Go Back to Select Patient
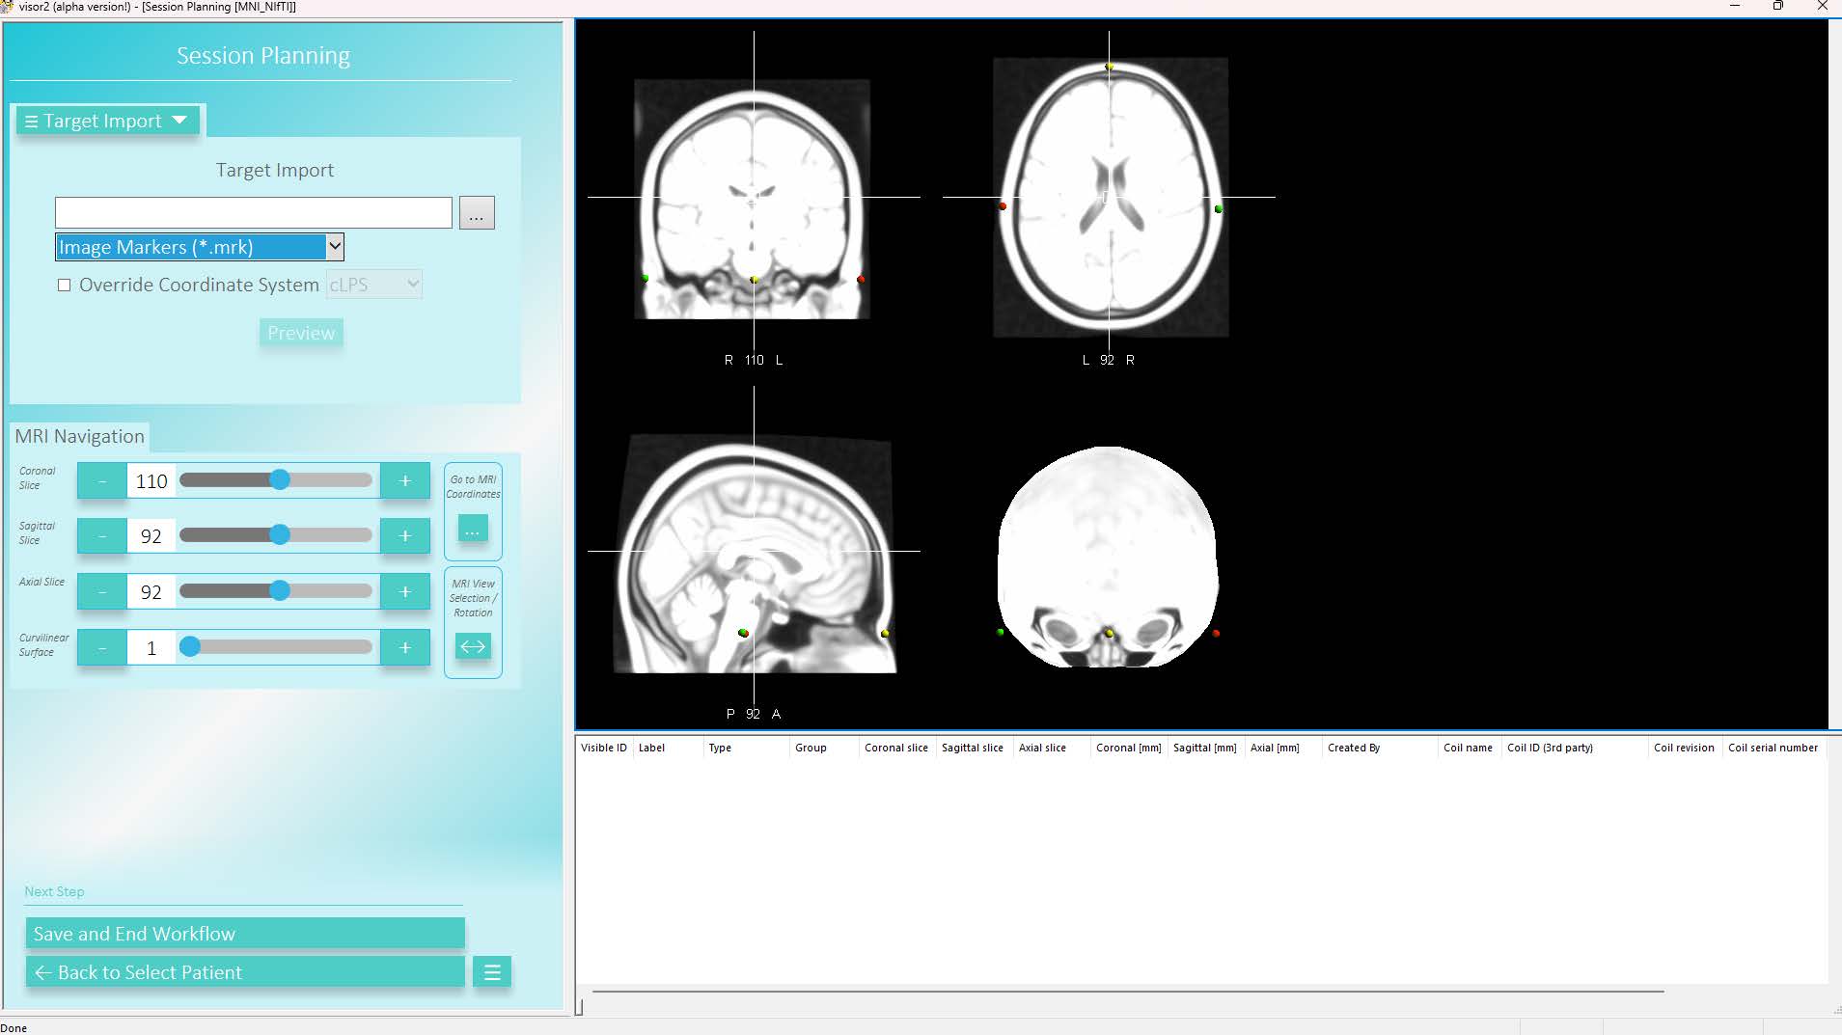 [x=245, y=972]
